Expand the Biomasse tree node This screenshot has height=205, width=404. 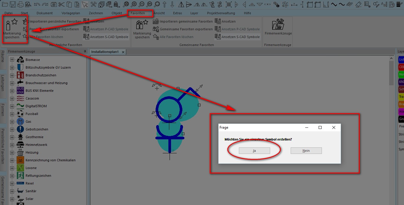(x=12, y=60)
